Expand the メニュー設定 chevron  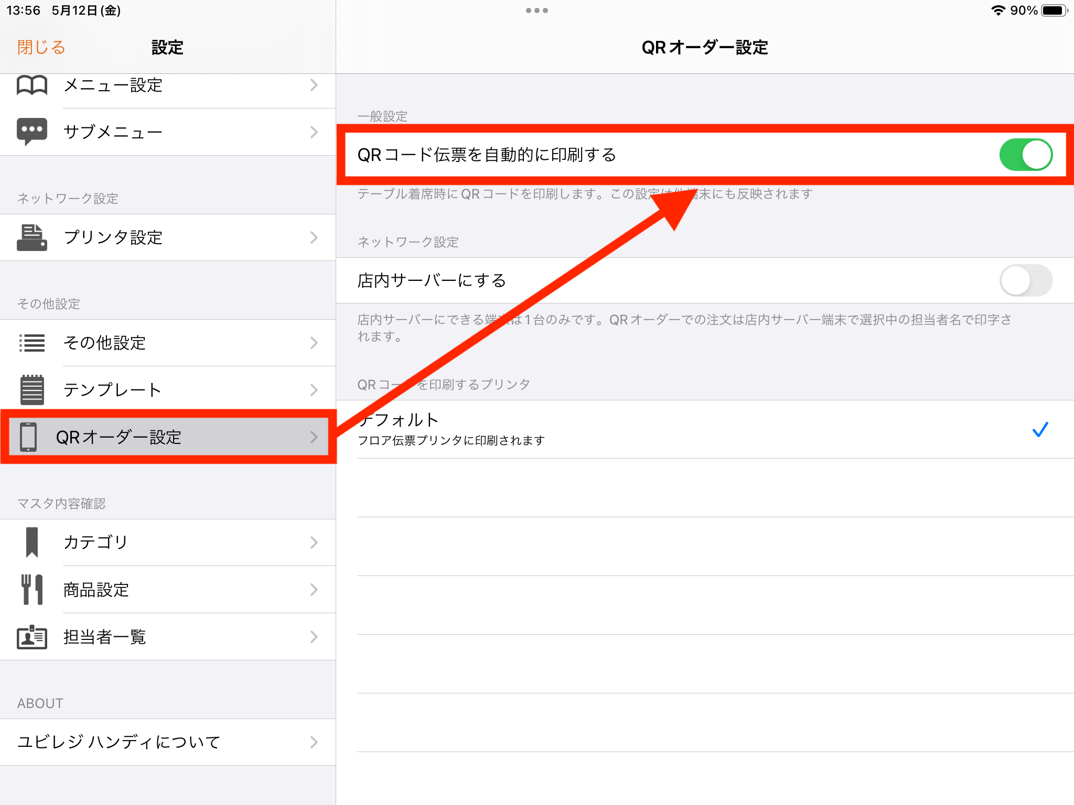pos(314,85)
